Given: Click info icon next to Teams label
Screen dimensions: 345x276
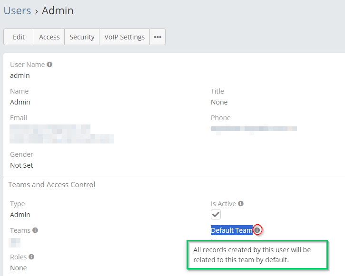Looking at the screenshot, I should pos(35,230).
